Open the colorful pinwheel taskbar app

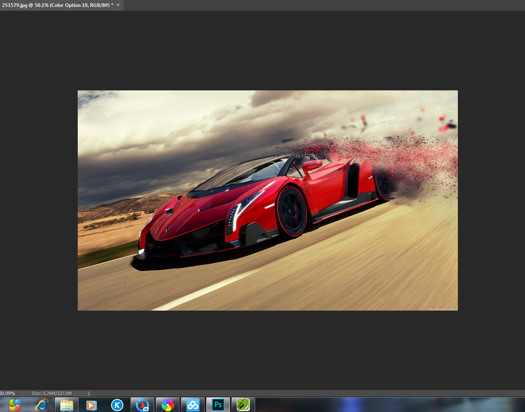pos(168,405)
